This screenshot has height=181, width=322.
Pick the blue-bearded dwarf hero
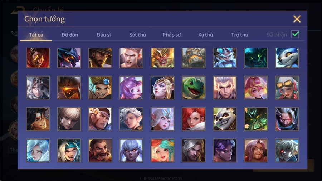225,58
